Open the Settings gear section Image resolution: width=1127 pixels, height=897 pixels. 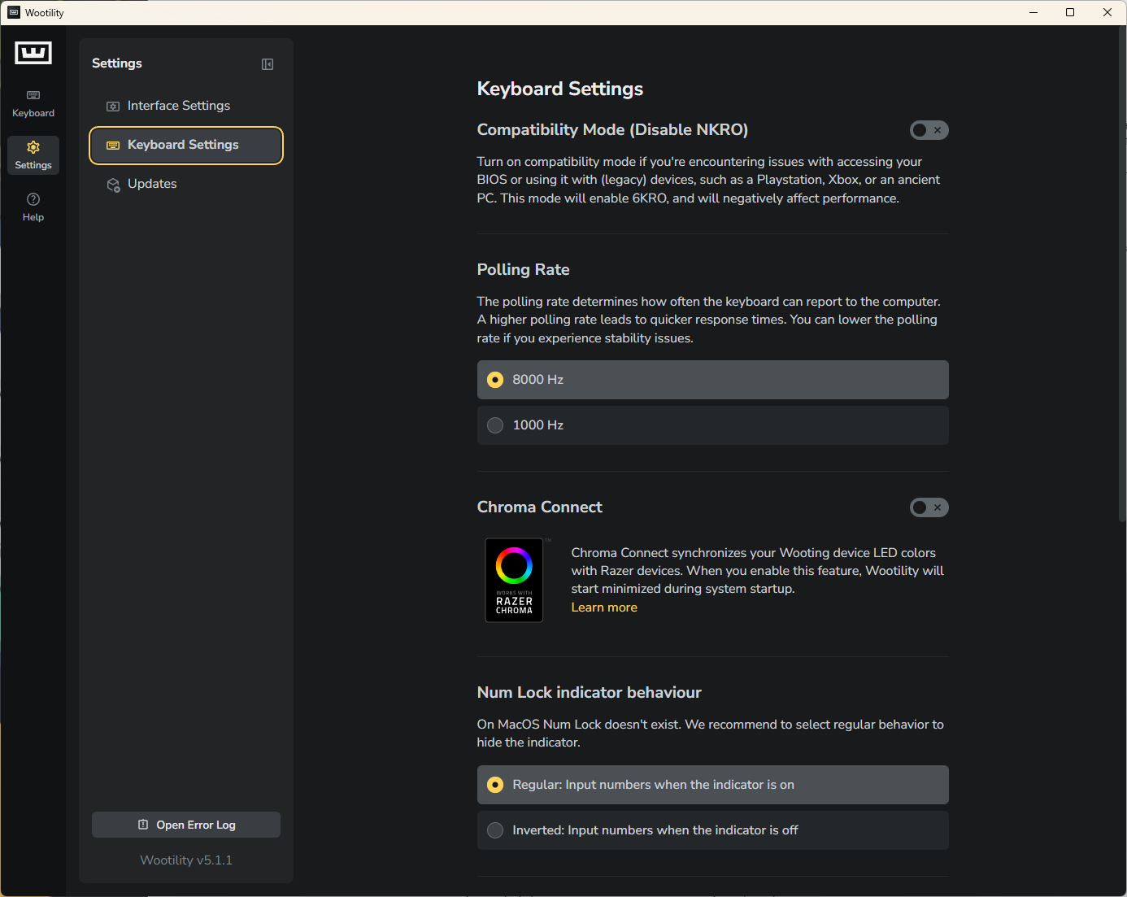coord(33,155)
